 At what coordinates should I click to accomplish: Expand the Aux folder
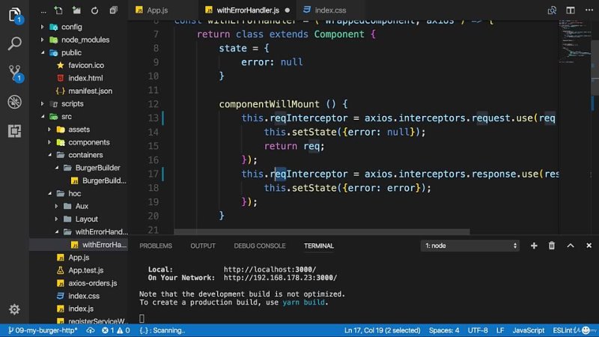[79, 206]
